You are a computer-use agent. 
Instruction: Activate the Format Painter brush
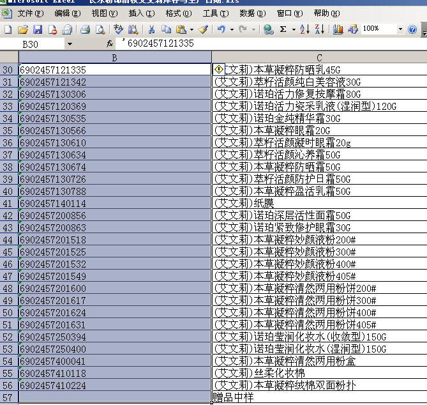point(203,29)
